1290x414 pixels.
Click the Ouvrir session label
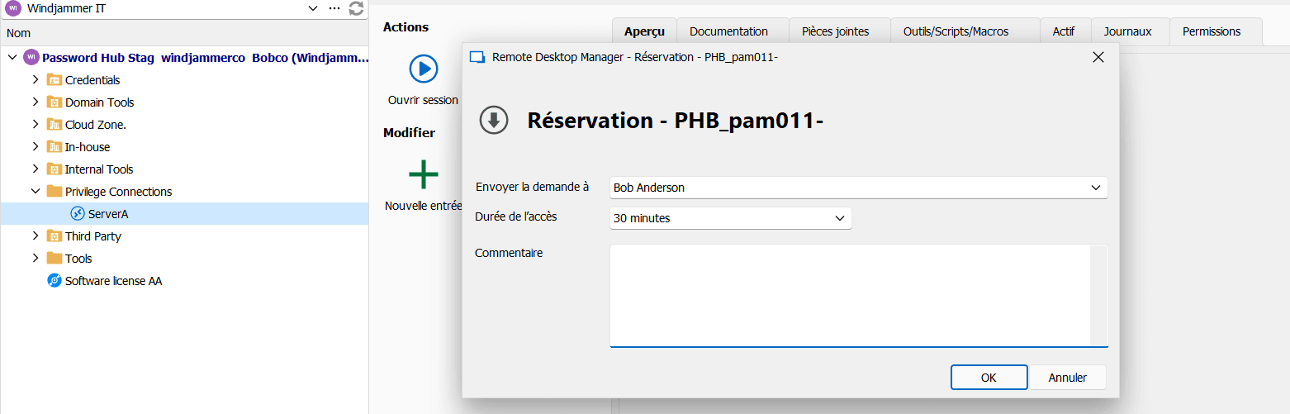click(423, 100)
